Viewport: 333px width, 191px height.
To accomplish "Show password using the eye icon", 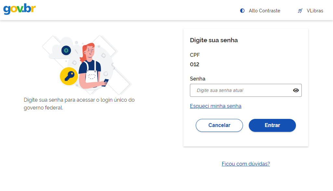I will tap(296, 90).
